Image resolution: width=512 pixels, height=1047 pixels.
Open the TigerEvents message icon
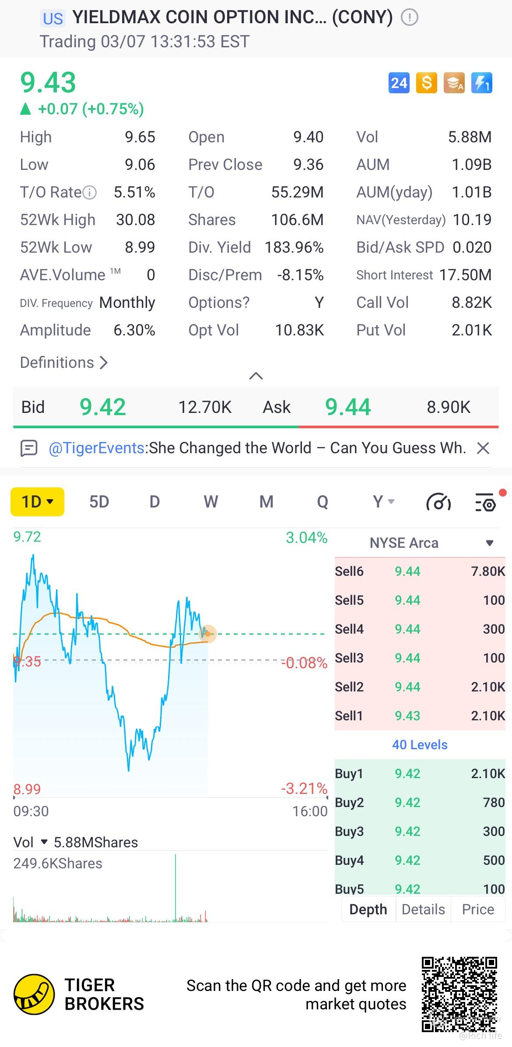pos(29,448)
